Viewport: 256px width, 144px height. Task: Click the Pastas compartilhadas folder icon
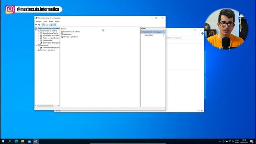[x=41, y=38]
